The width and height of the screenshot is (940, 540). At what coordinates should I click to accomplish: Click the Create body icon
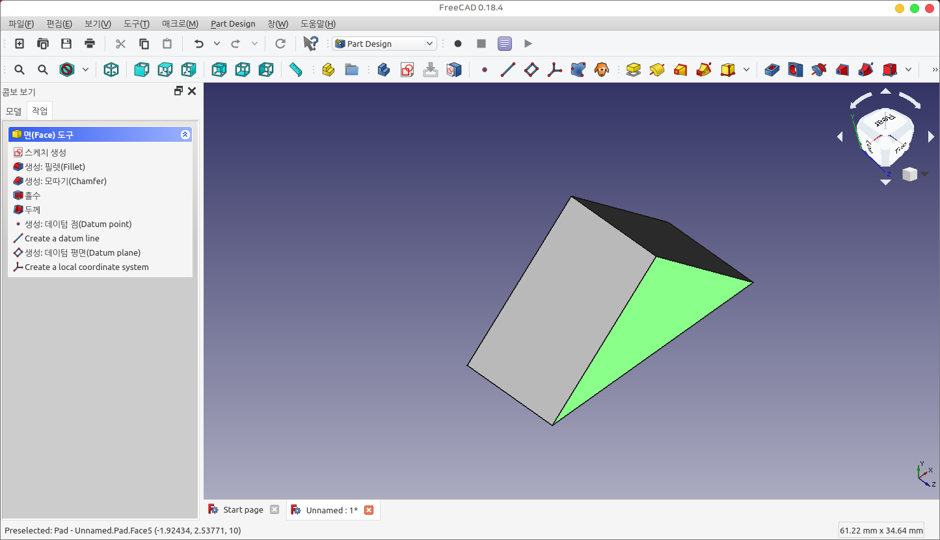pos(384,70)
